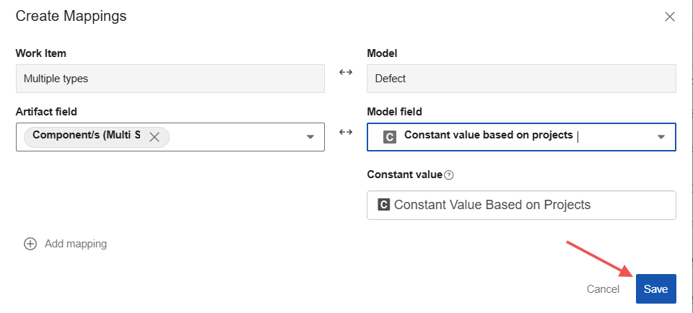
Task: Click the Add mapping link text
Action: point(76,244)
